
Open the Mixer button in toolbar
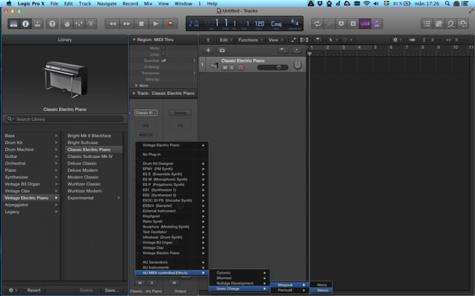[x=79, y=24]
